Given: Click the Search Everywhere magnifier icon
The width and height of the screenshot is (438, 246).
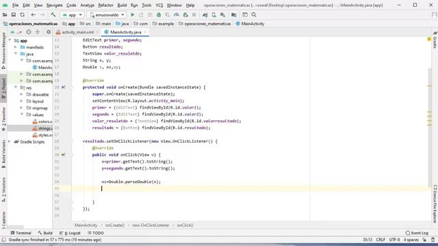Looking at the screenshot, I should tap(254, 15).
